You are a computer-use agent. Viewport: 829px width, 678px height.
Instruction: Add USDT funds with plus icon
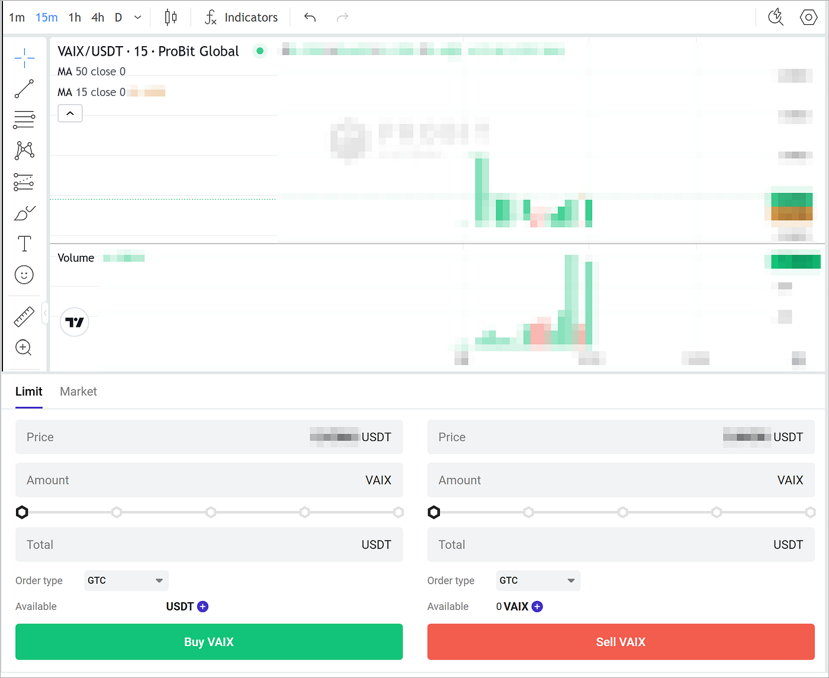coord(203,606)
